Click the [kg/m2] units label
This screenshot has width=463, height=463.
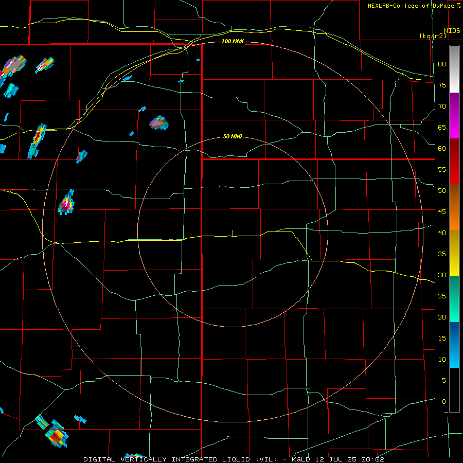[433, 36]
